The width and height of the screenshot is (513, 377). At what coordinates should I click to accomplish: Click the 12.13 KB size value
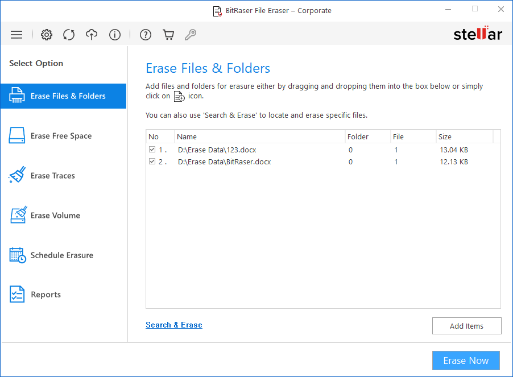(x=454, y=162)
